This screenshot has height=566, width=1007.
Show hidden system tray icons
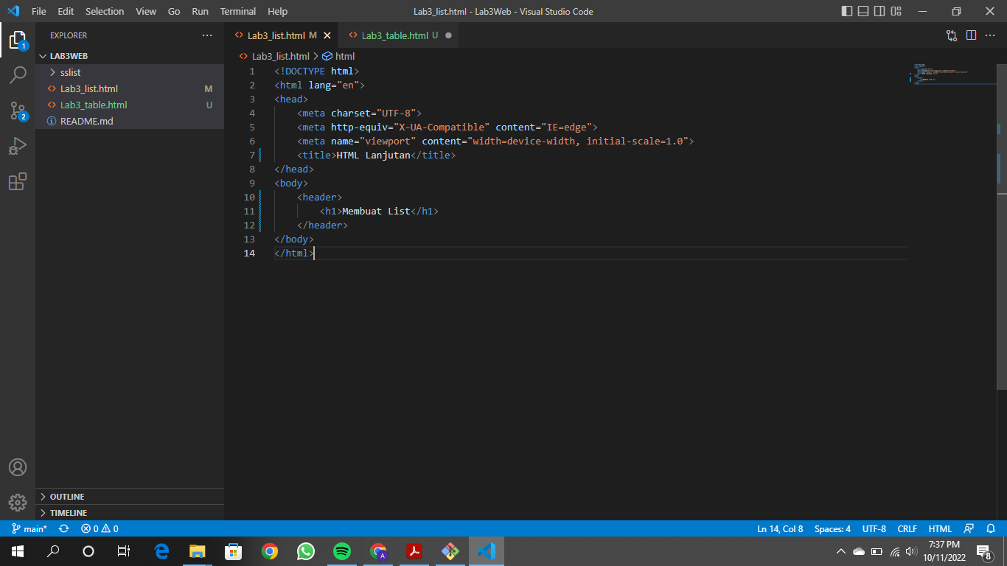841,551
